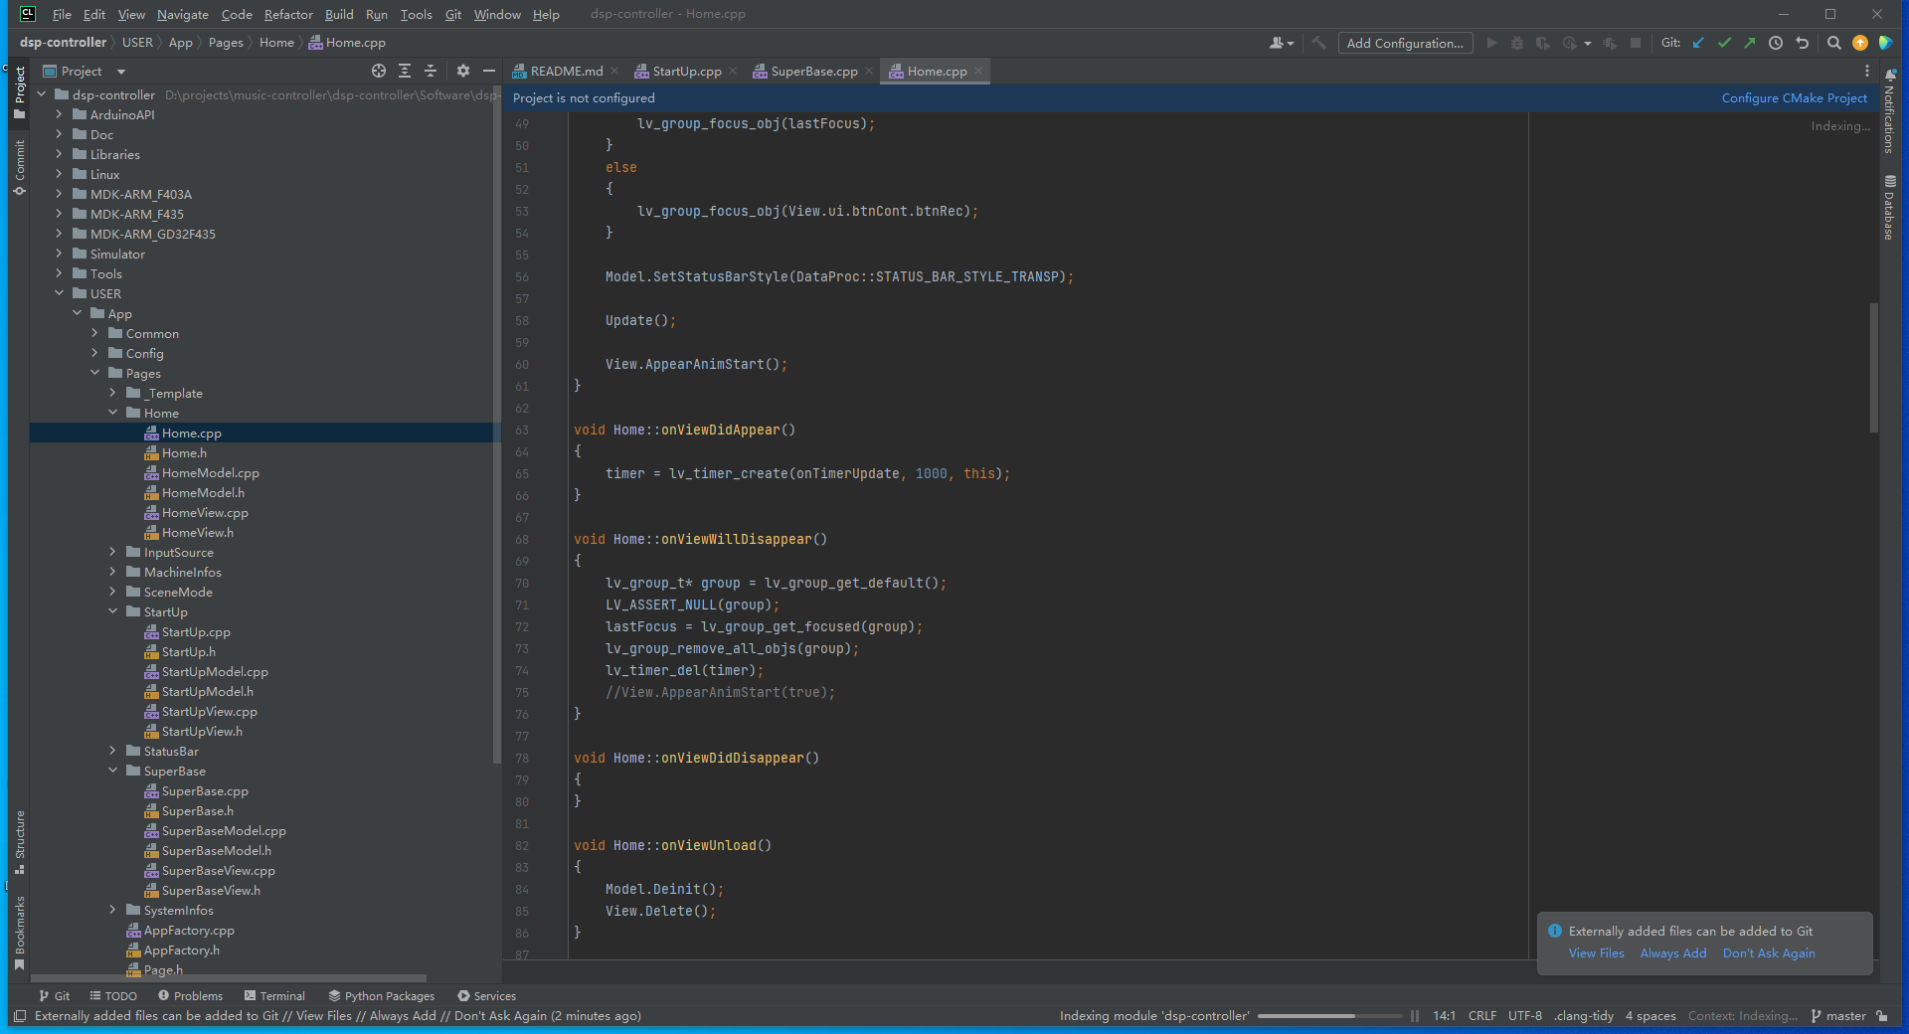
Task: Click the Git Commit checkmark icon
Action: (x=1724, y=43)
